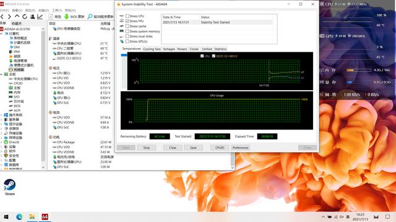Viewport: 396px width, 222px height.
Task: Click the user profile toolbar icon
Action: (x=32, y=17)
